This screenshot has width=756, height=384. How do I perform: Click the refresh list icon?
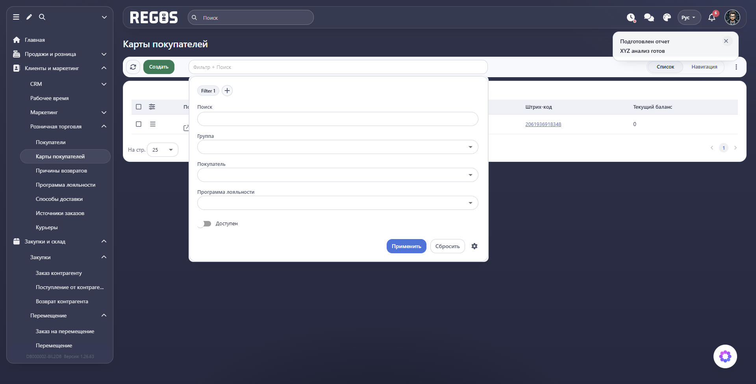click(133, 67)
